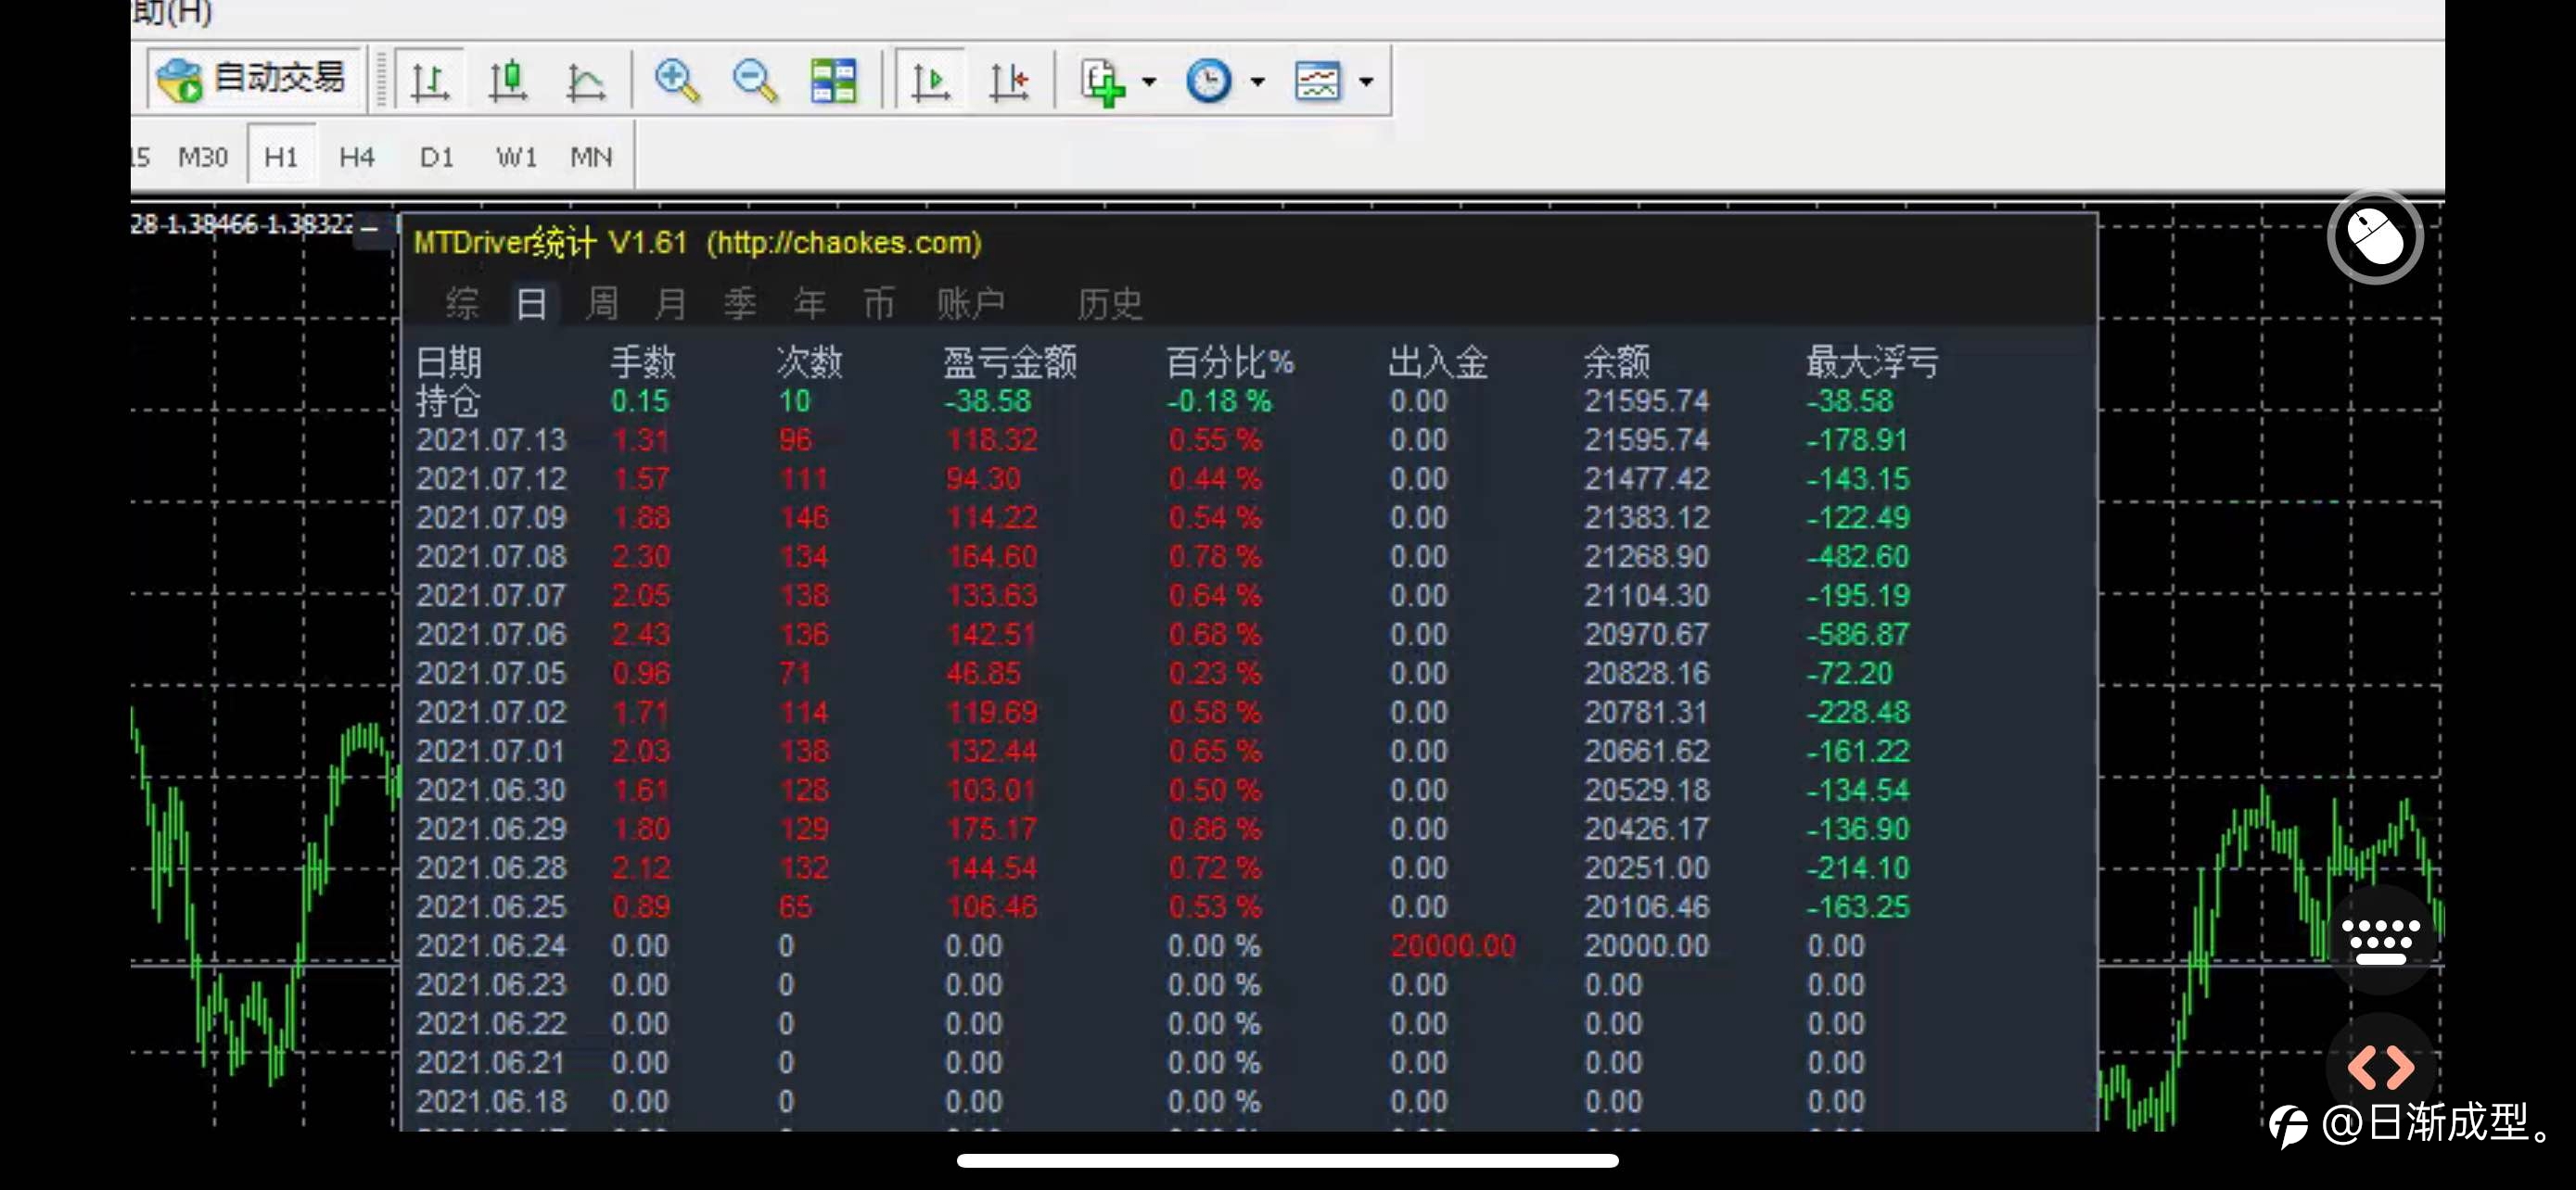2576x1190 pixels.
Task: Click the 手数 column header
Action: 643,361
